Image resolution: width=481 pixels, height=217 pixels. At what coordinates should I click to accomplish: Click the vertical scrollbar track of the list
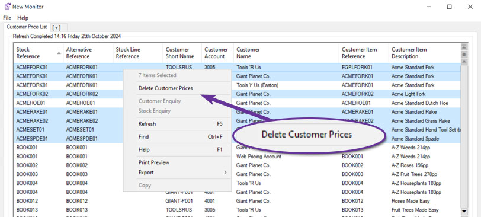(x=464, y=135)
